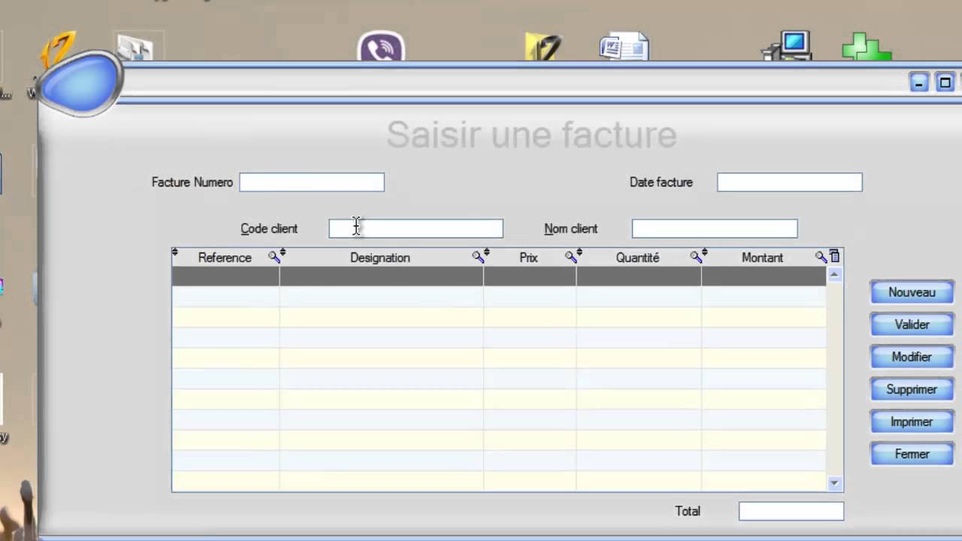Click the Nouveau button

(x=912, y=292)
